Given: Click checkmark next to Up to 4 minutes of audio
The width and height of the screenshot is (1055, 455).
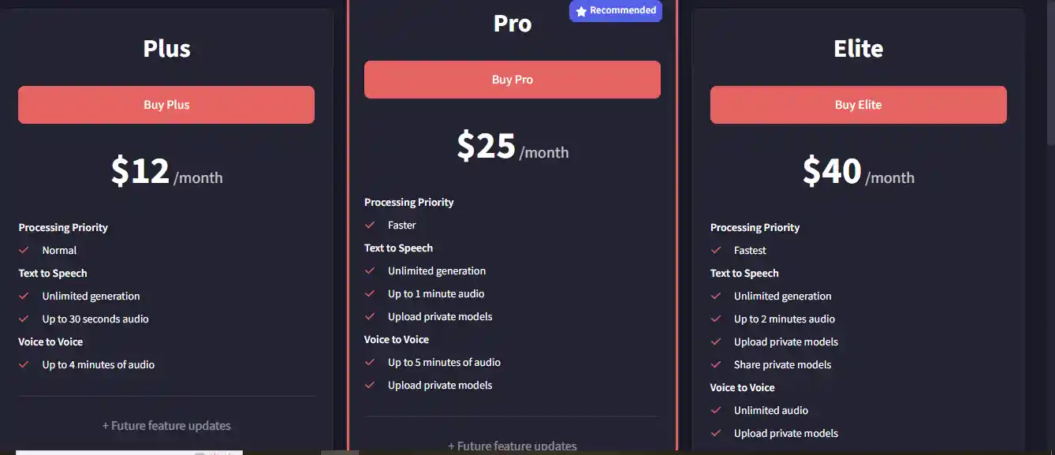Looking at the screenshot, I should 24,364.
